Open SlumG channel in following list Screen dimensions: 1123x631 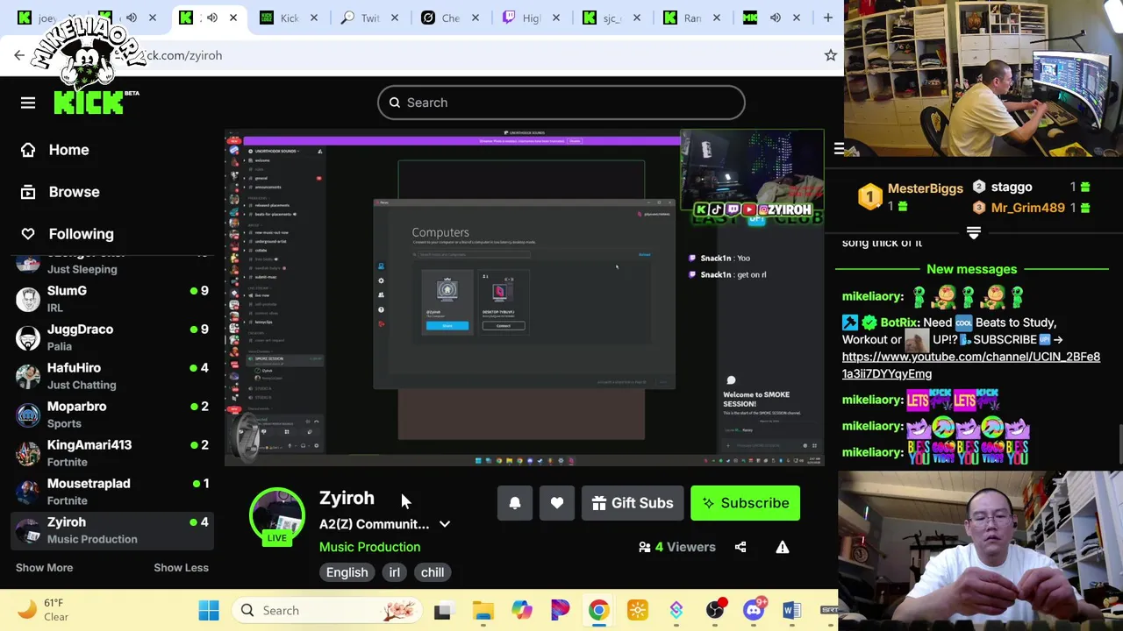click(112, 299)
